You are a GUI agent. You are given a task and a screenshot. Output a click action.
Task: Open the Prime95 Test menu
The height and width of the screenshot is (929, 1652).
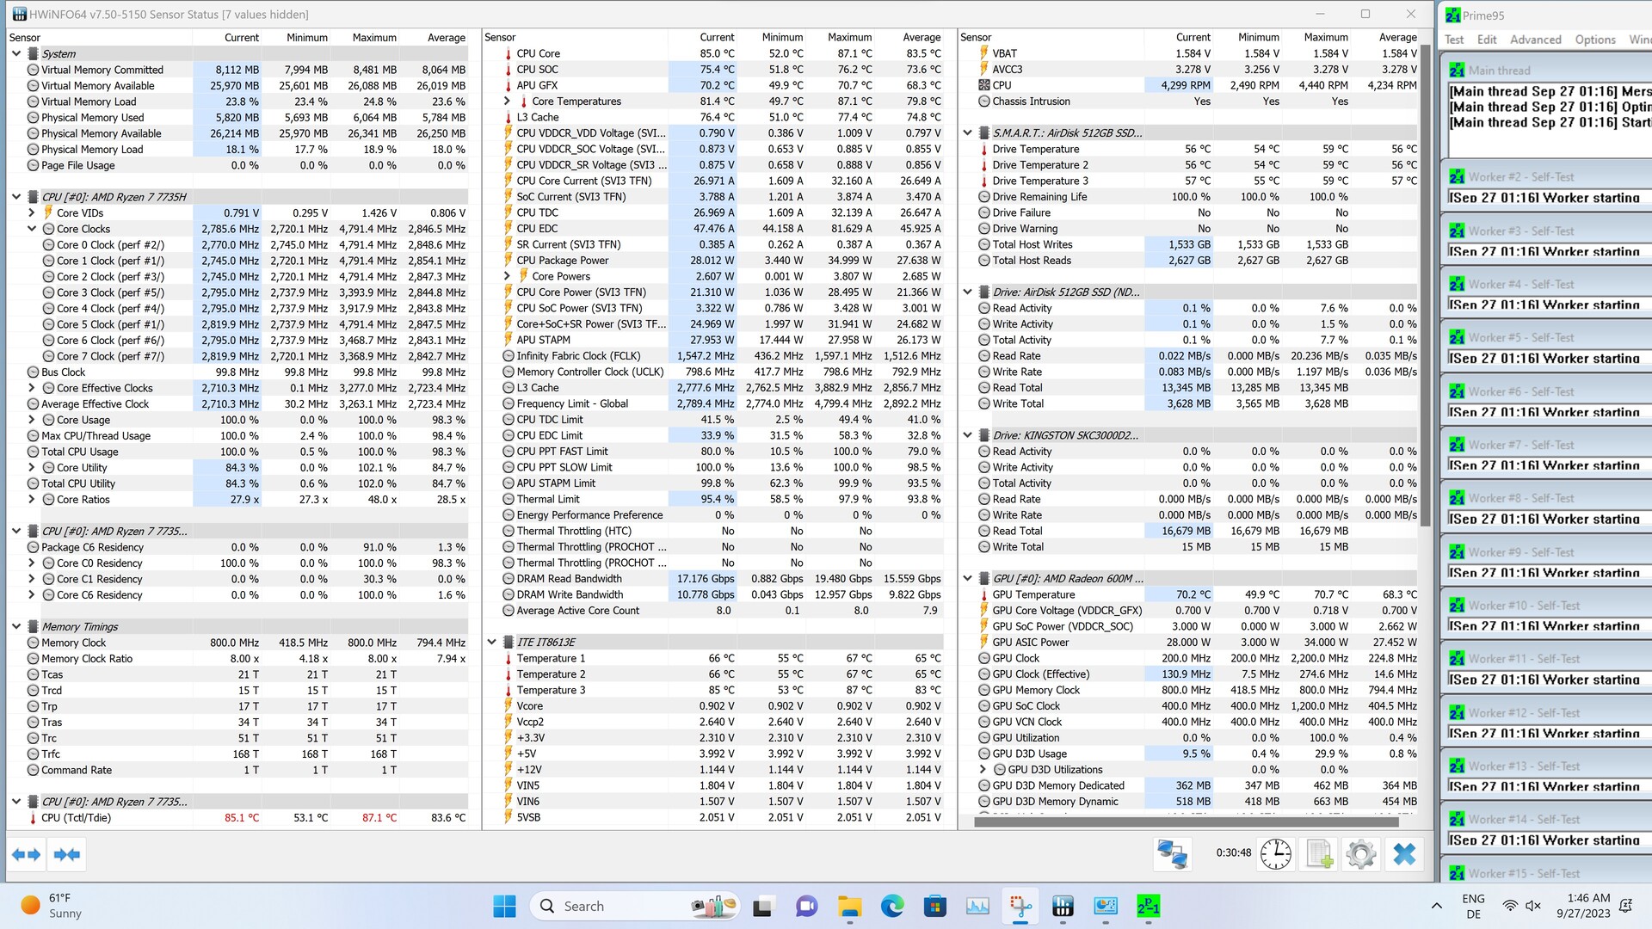click(1454, 40)
